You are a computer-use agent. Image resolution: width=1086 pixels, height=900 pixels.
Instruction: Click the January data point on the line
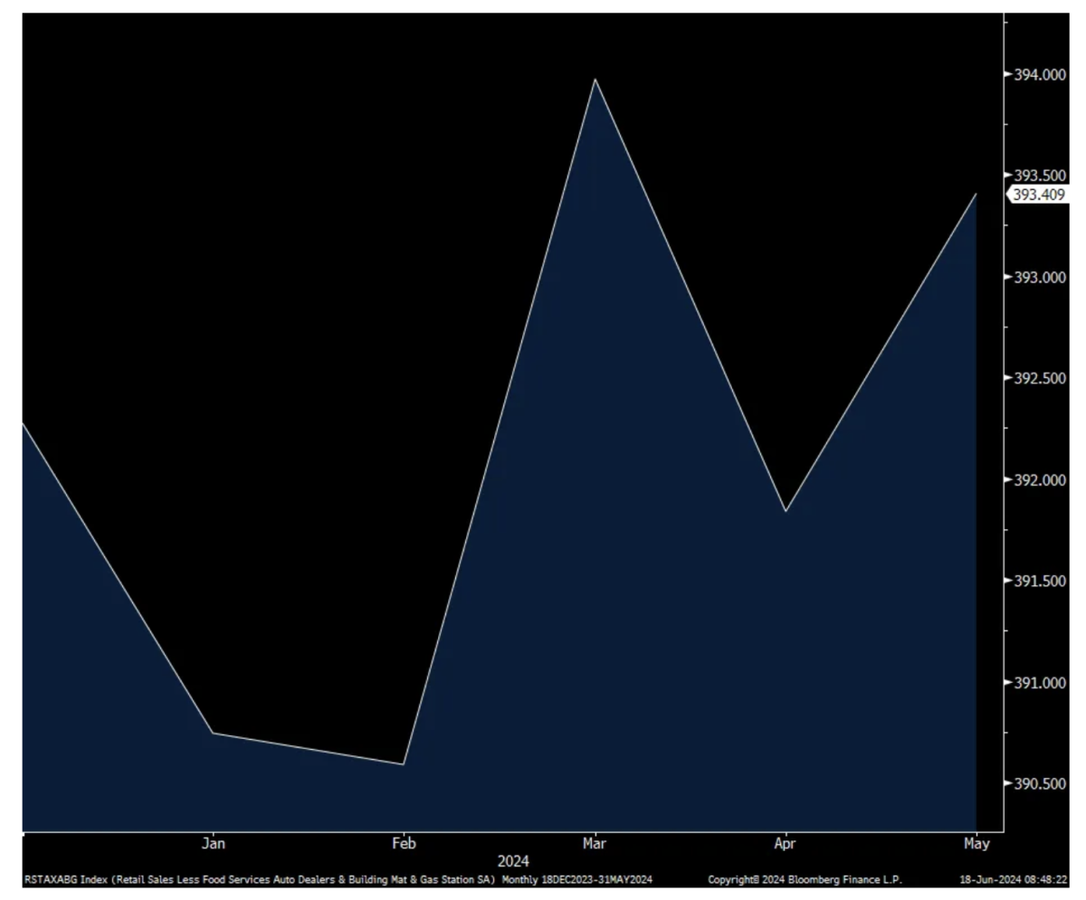213,733
